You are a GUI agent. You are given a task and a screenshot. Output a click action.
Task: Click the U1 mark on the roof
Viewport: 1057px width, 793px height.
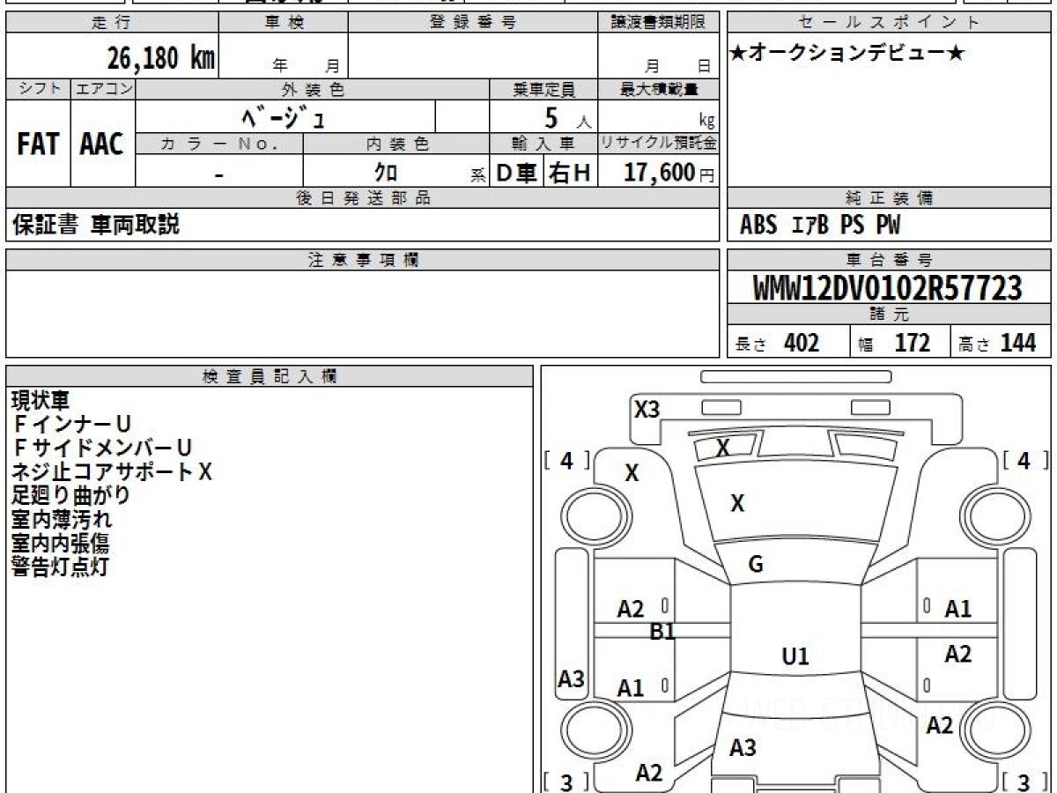pyautogui.click(x=795, y=656)
